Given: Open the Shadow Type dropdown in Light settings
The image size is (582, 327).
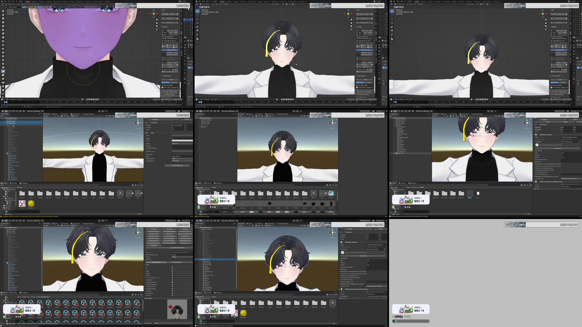Looking at the screenshot, I should [182, 151].
